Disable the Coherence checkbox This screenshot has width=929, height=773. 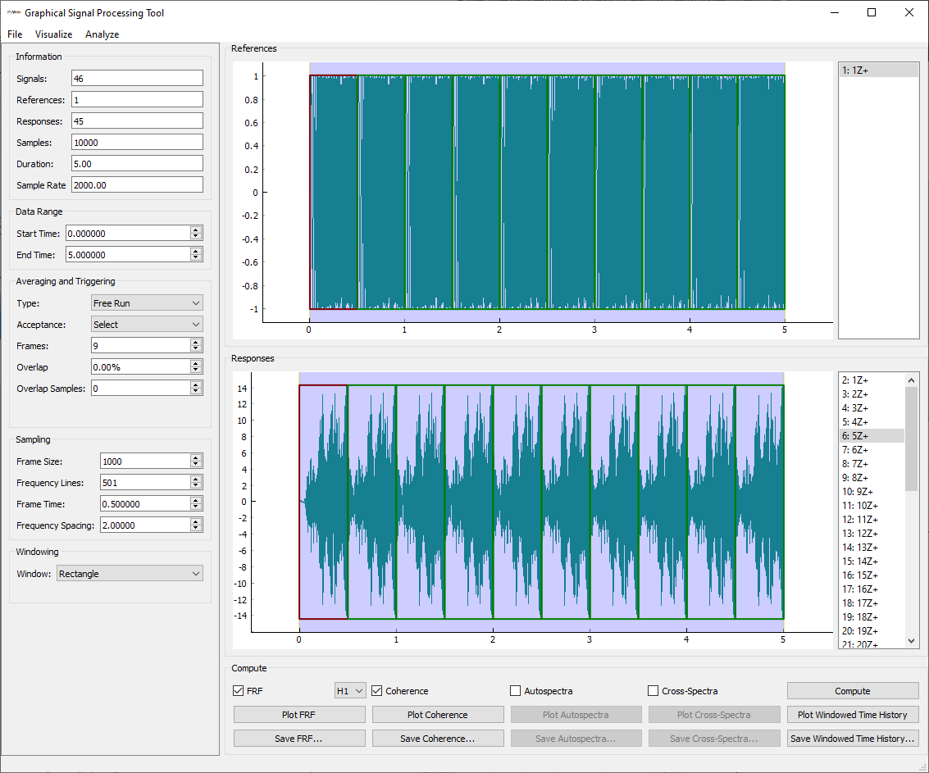(377, 691)
